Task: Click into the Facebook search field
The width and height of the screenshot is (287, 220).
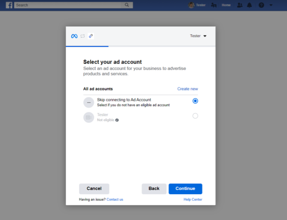Action: (70, 5)
